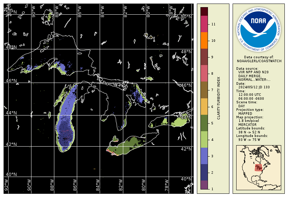Click the 'Data courtesy of:' heading
Image resolution: width=288 pixels, height=197 pixels.
259,57
